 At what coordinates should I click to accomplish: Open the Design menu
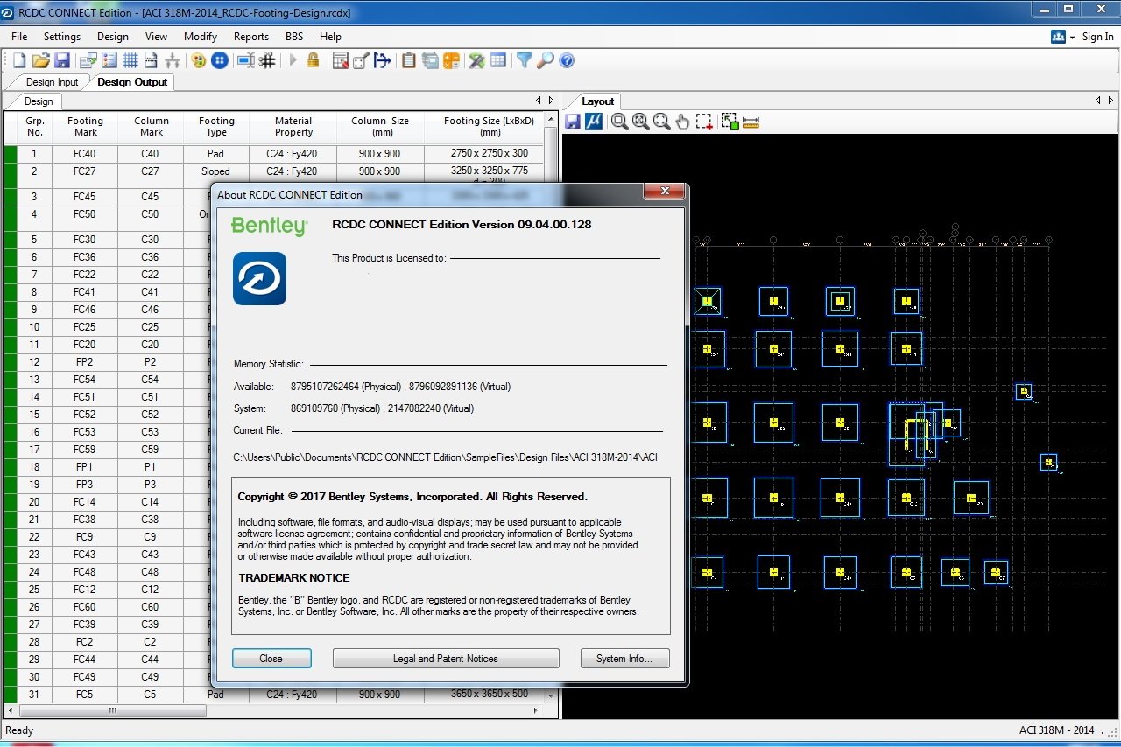tap(113, 37)
